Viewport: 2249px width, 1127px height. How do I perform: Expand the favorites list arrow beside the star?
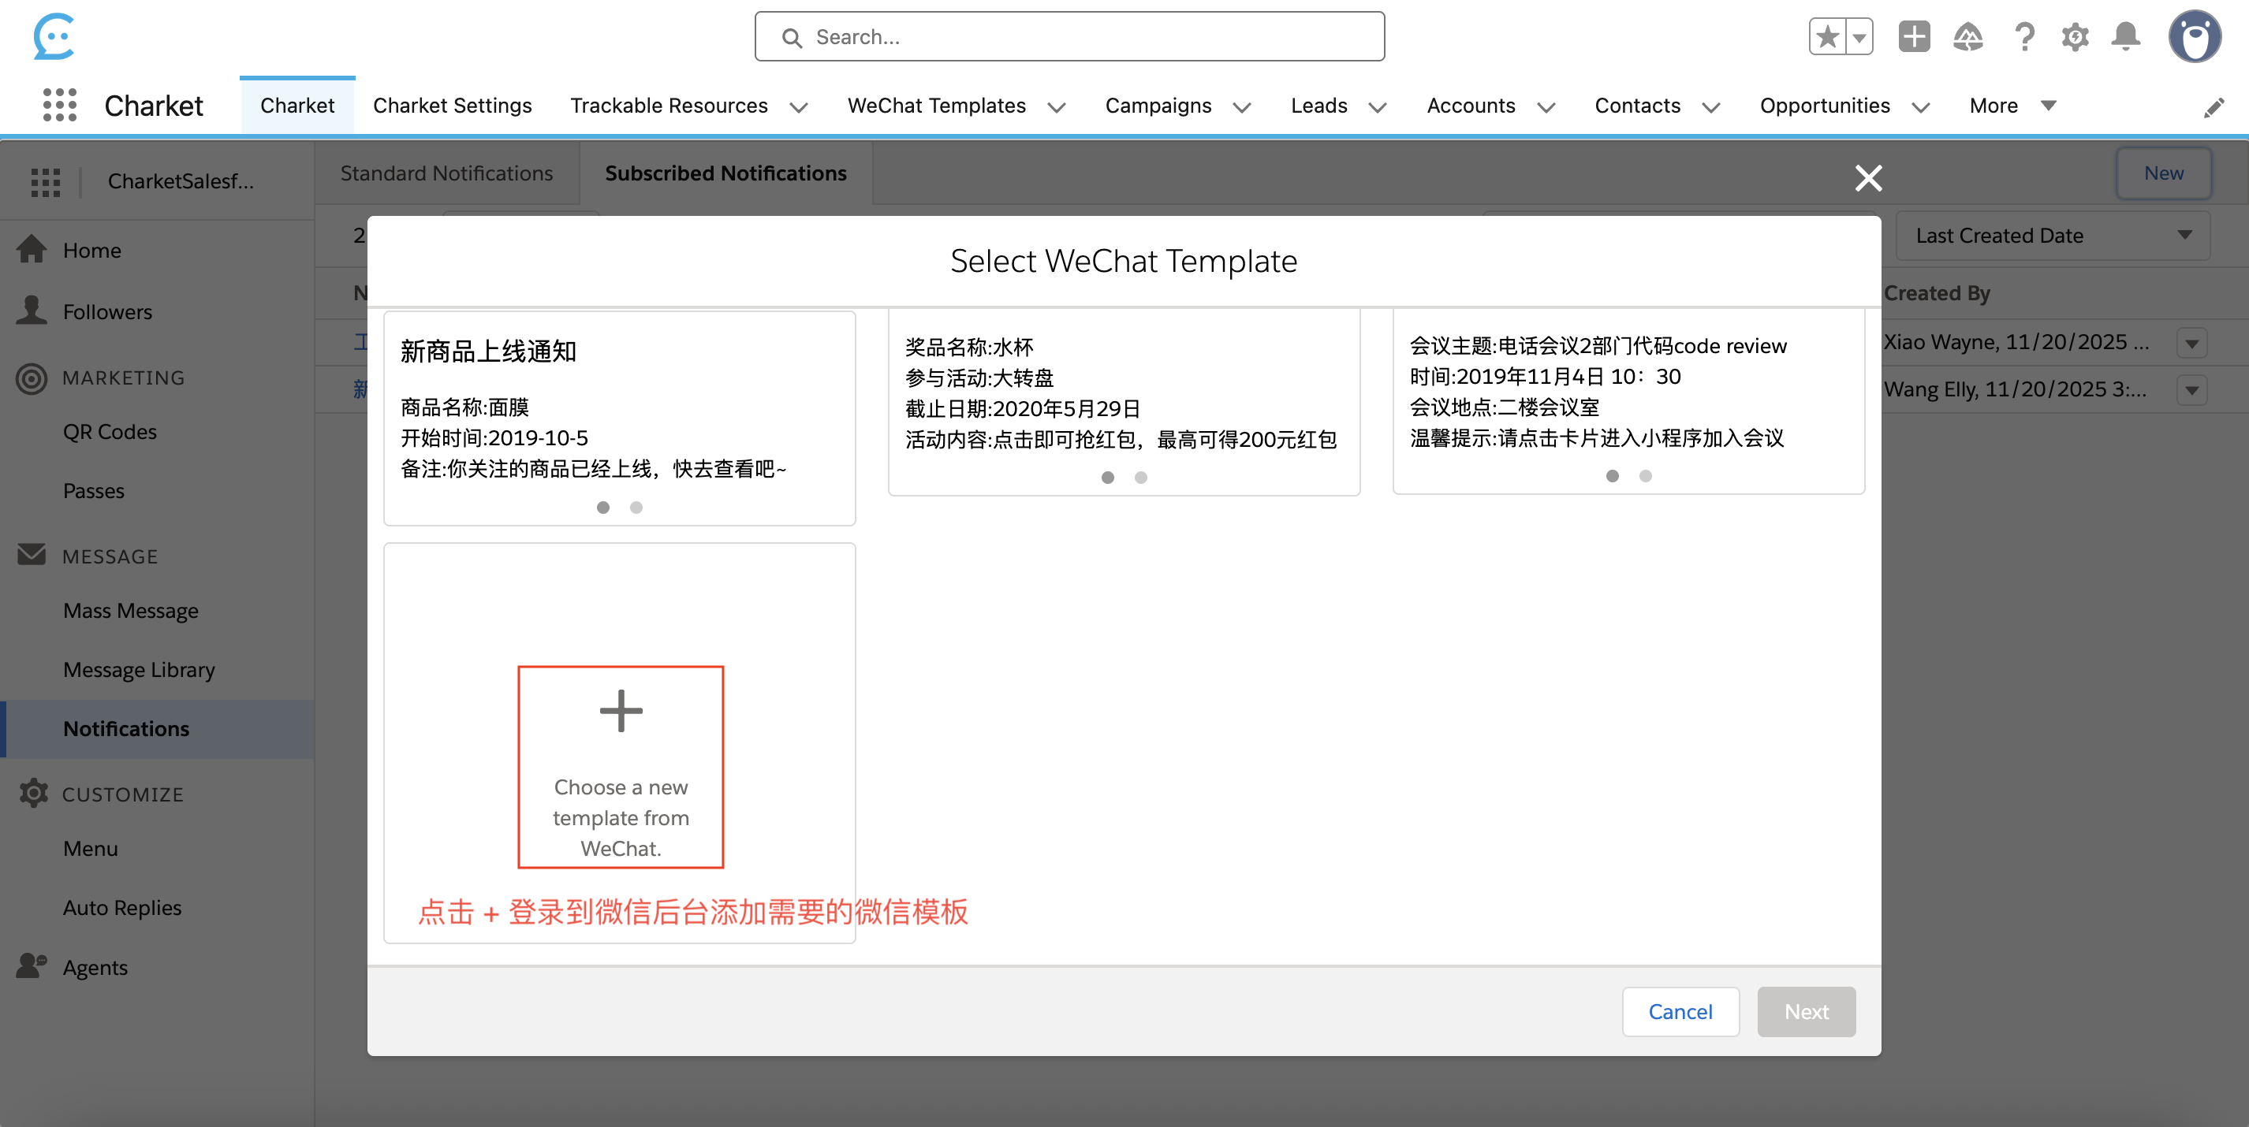(1860, 36)
